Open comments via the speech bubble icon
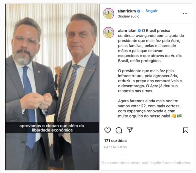Viewport: 196px width, 173px height. [119, 130]
